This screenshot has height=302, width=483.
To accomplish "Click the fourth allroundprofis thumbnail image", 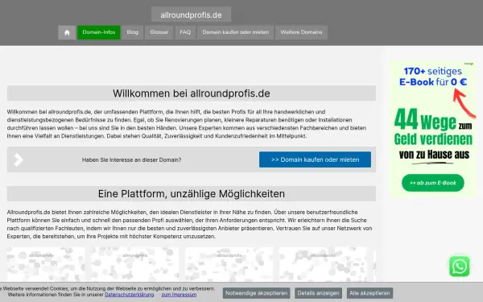I will pos(323,264).
